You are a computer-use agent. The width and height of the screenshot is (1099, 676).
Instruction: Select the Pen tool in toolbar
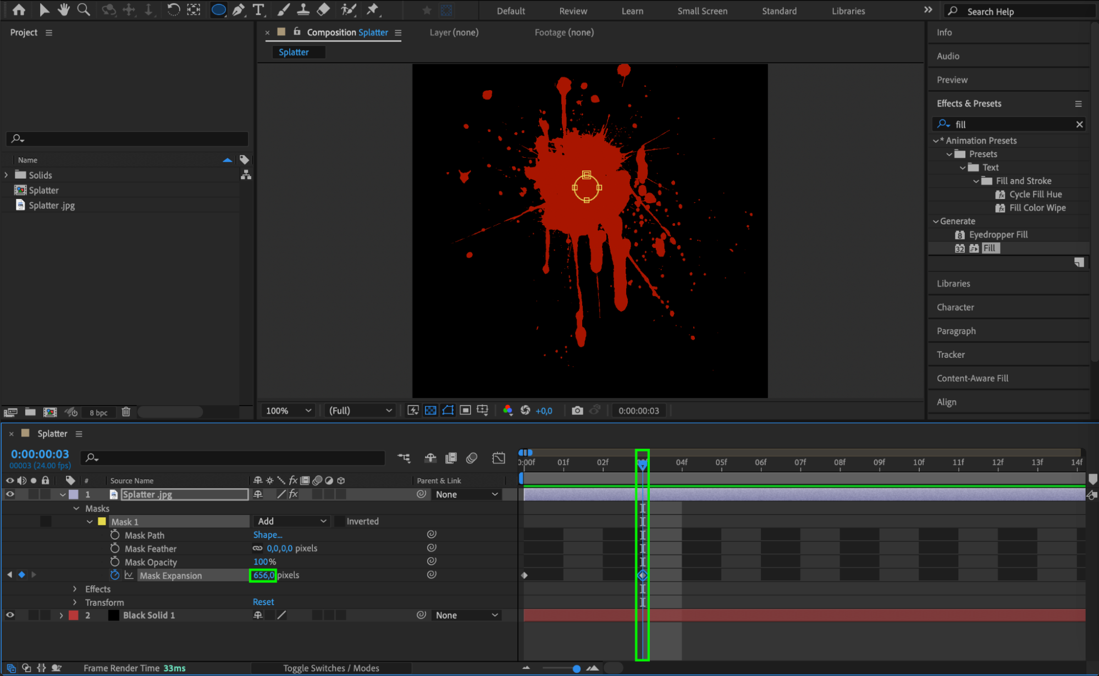[238, 10]
